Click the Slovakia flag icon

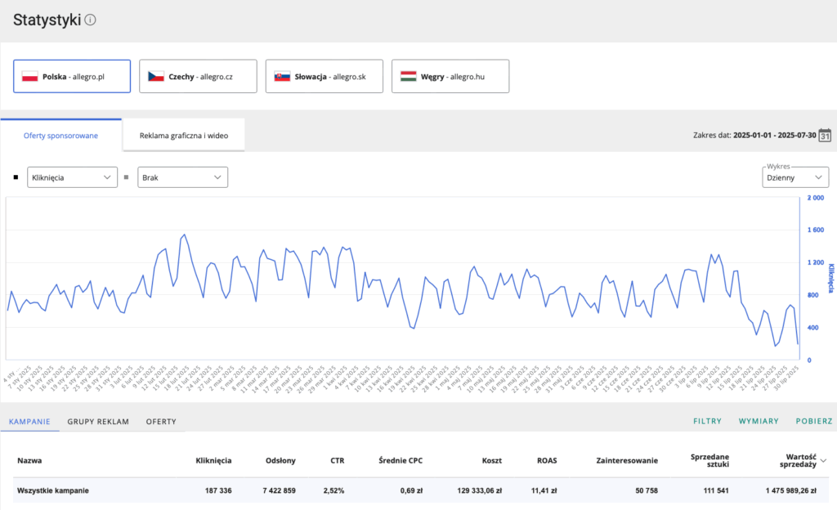click(x=282, y=76)
